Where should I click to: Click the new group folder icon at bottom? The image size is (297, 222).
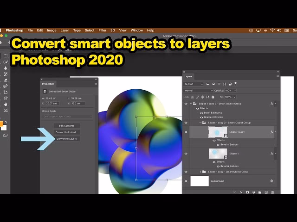point(260,192)
